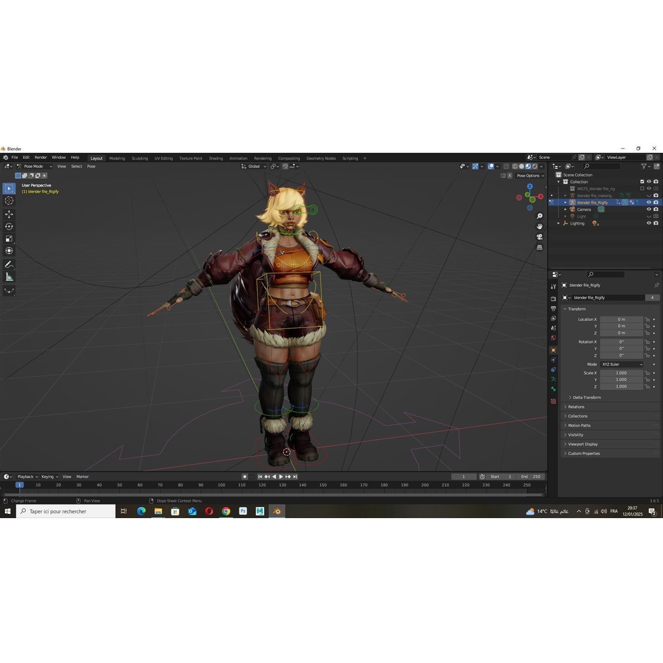The width and height of the screenshot is (663, 663).
Task: Open the View Layer properties tab
Action: coord(553,319)
